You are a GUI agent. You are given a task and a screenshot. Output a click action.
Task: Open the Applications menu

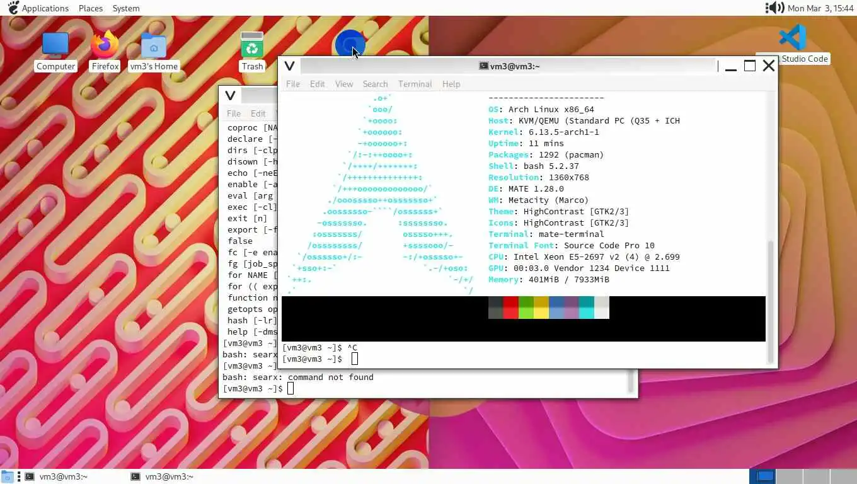tap(45, 8)
